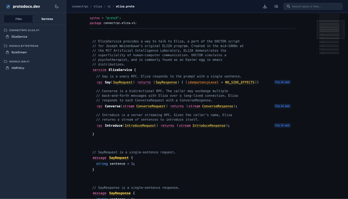Click the idempotencyLevel option

tap(203, 82)
